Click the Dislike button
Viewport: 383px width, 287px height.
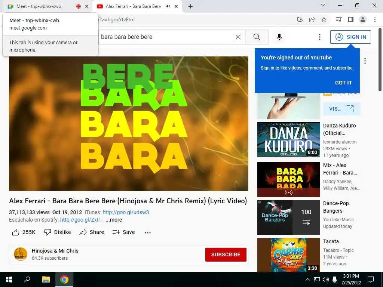[x=57, y=232]
